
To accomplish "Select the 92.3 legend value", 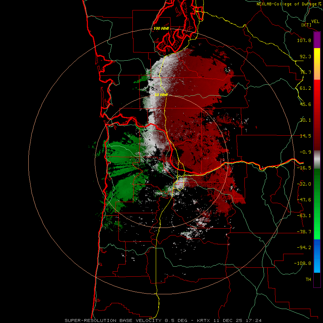I will click(305, 56).
